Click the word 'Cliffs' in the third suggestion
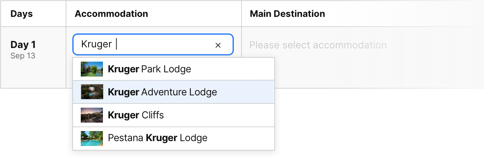This screenshot has height=157, width=484. (153, 115)
